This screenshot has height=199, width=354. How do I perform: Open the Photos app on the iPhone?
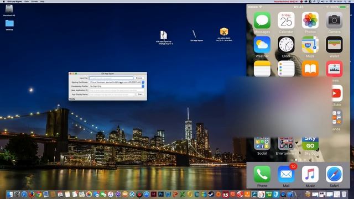310,20
